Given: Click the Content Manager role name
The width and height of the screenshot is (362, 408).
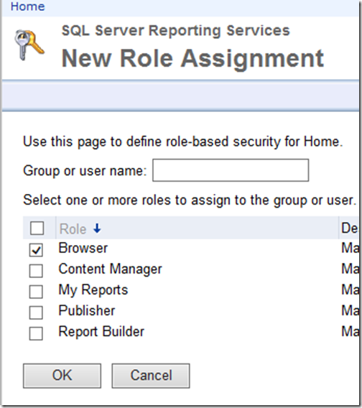Looking at the screenshot, I should pyautogui.click(x=110, y=269).
